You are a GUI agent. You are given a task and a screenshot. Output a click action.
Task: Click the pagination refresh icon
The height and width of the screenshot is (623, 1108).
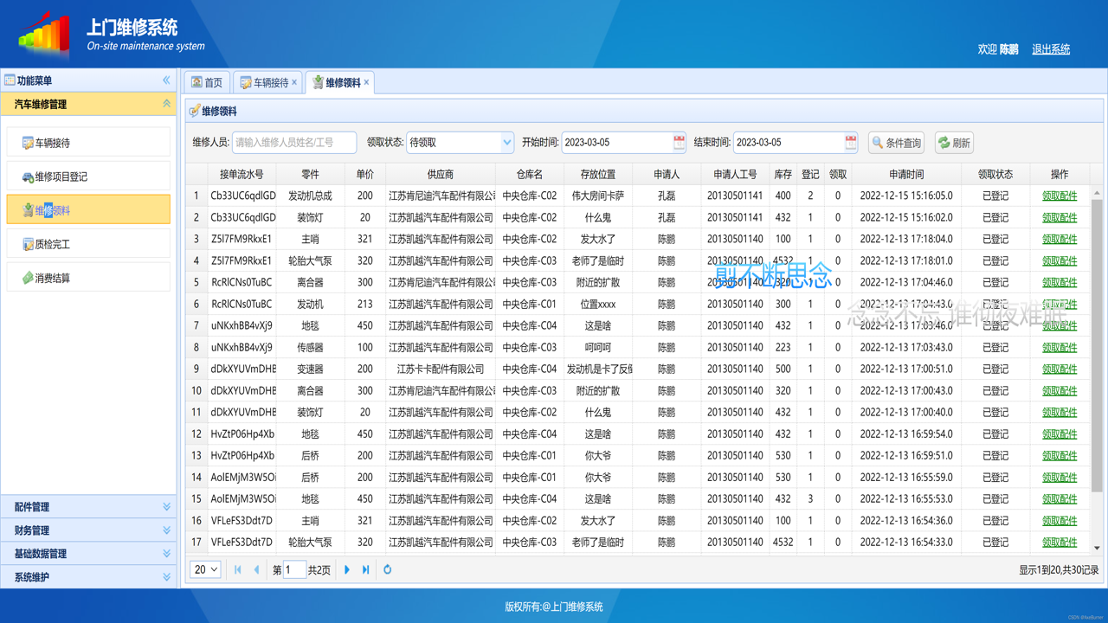388,569
